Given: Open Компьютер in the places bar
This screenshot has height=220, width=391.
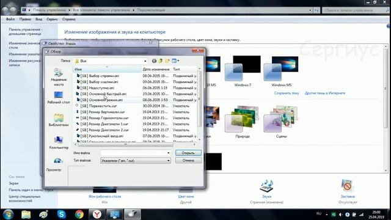Looking at the screenshot, I should 59,143.
